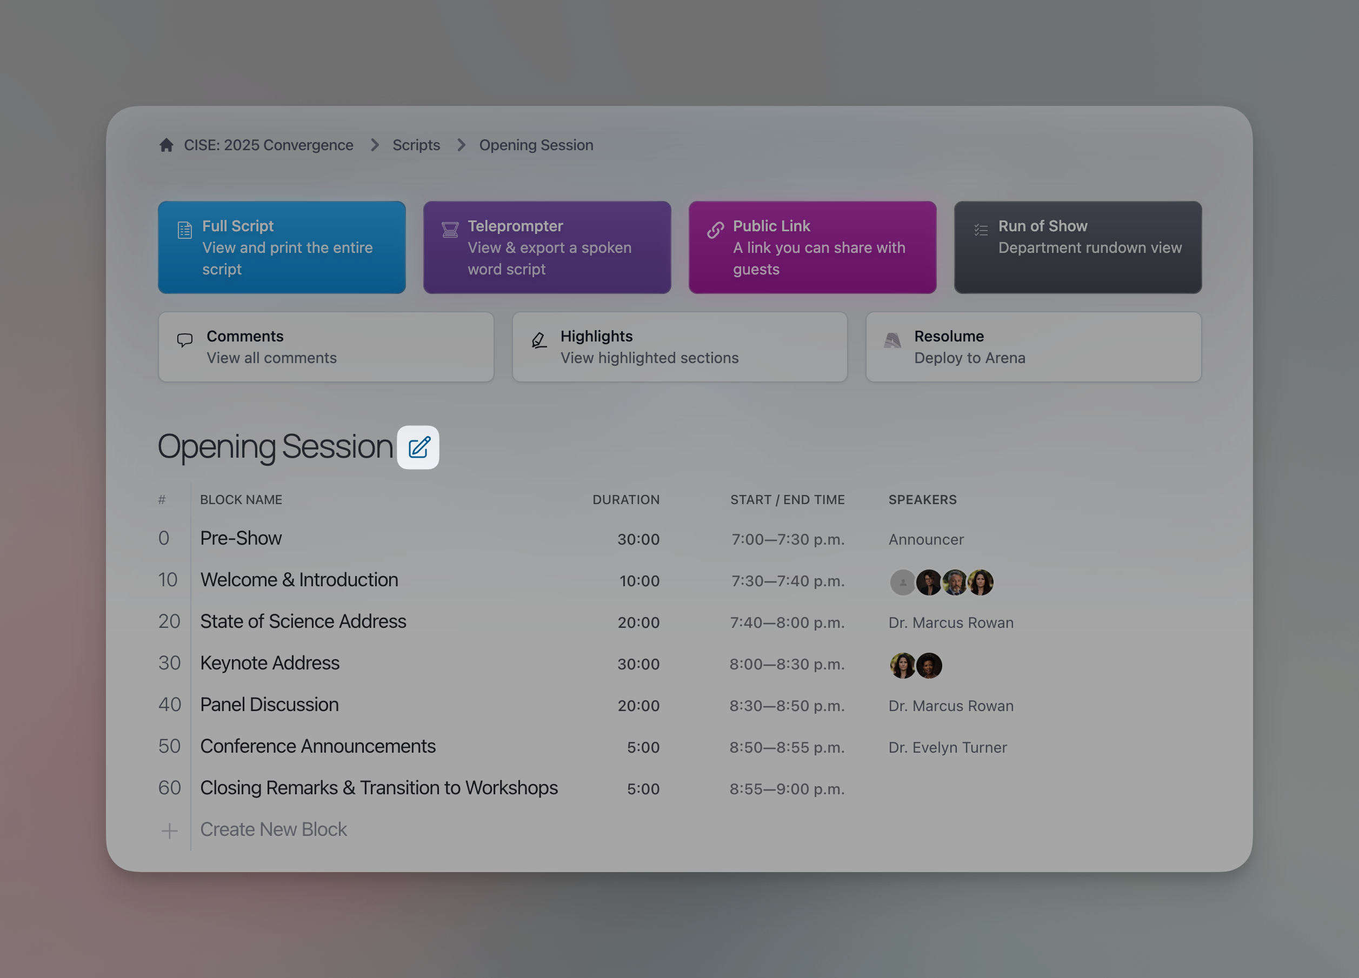Click second speaker avatar in Keynote row
Screen dimensions: 1359x978
[x=929, y=665]
